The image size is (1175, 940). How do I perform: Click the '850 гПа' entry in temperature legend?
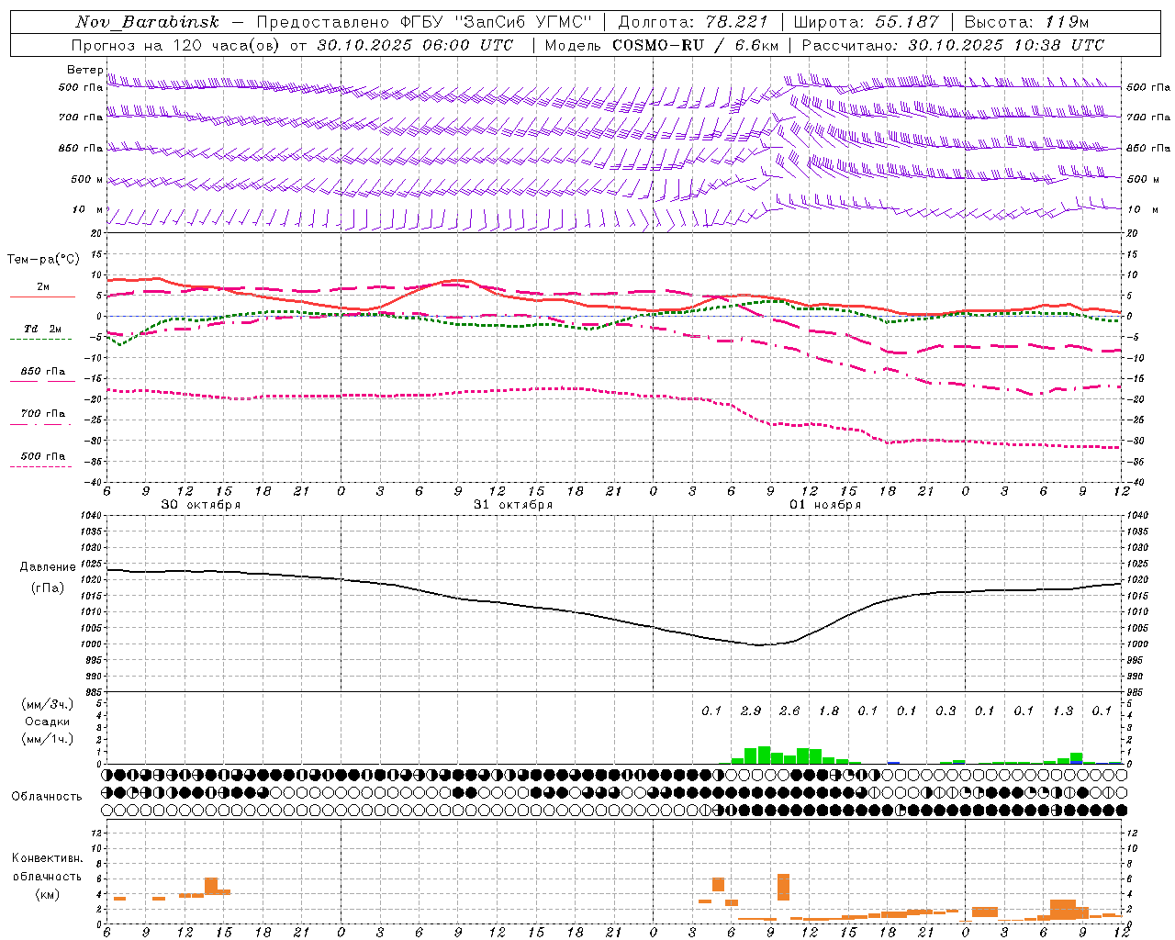(43, 372)
